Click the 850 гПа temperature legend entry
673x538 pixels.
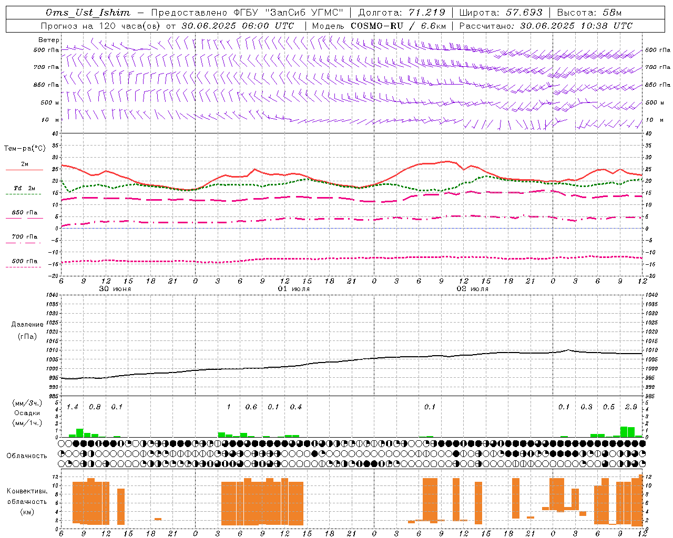[24, 214]
